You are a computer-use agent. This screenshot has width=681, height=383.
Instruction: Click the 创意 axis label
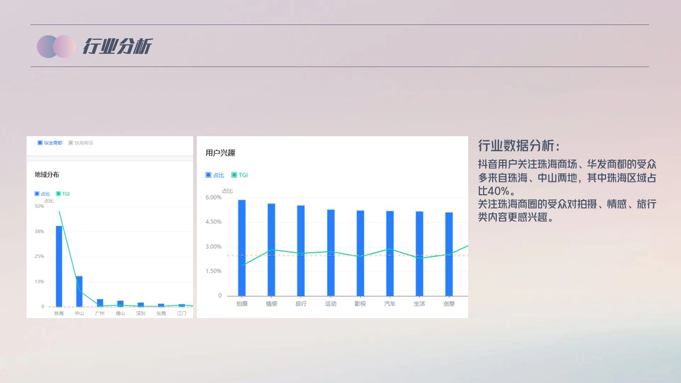point(449,304)
